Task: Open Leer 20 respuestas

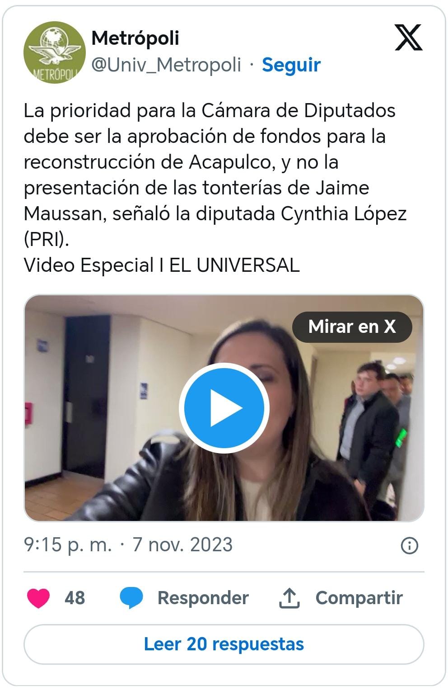Action: point(224,644)
